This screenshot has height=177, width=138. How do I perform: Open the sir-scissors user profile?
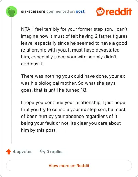[x=33, y=11]
